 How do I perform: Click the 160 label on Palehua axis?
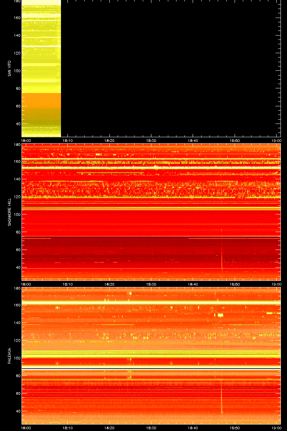pyautogui.click(x=17, y=305)
